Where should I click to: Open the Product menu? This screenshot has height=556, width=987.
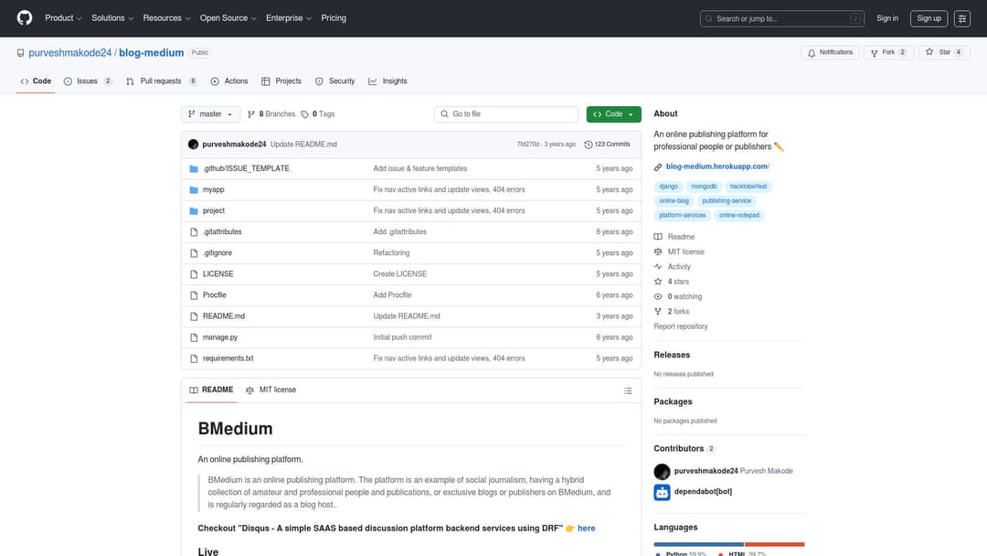click(63, 18)
